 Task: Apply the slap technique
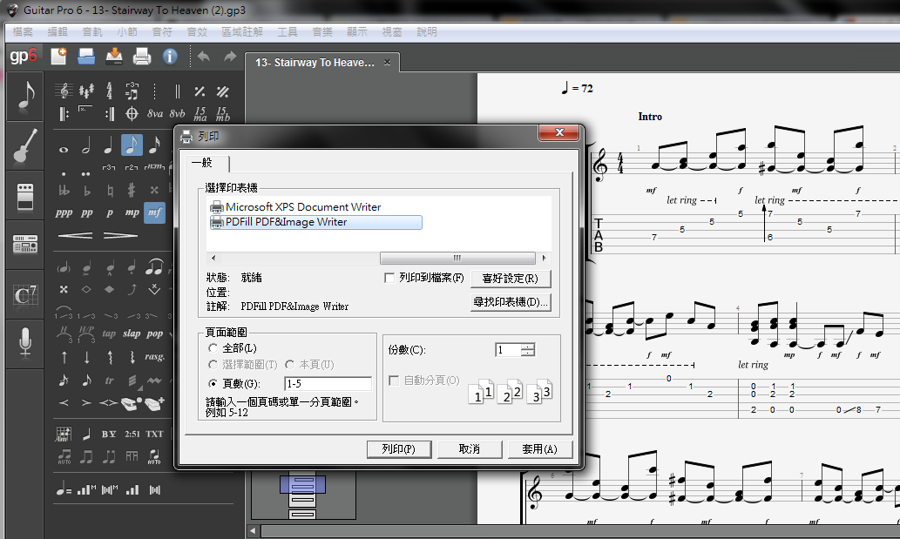pos(132,334)
